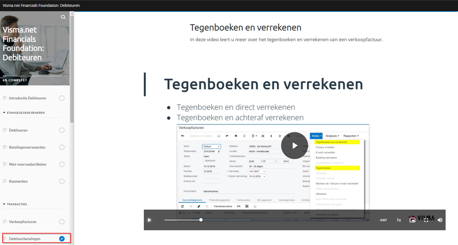This screenshot has width=458, height=245.
Task: Click the 'In deze video leert u meer' description
Action: (286, 39)
